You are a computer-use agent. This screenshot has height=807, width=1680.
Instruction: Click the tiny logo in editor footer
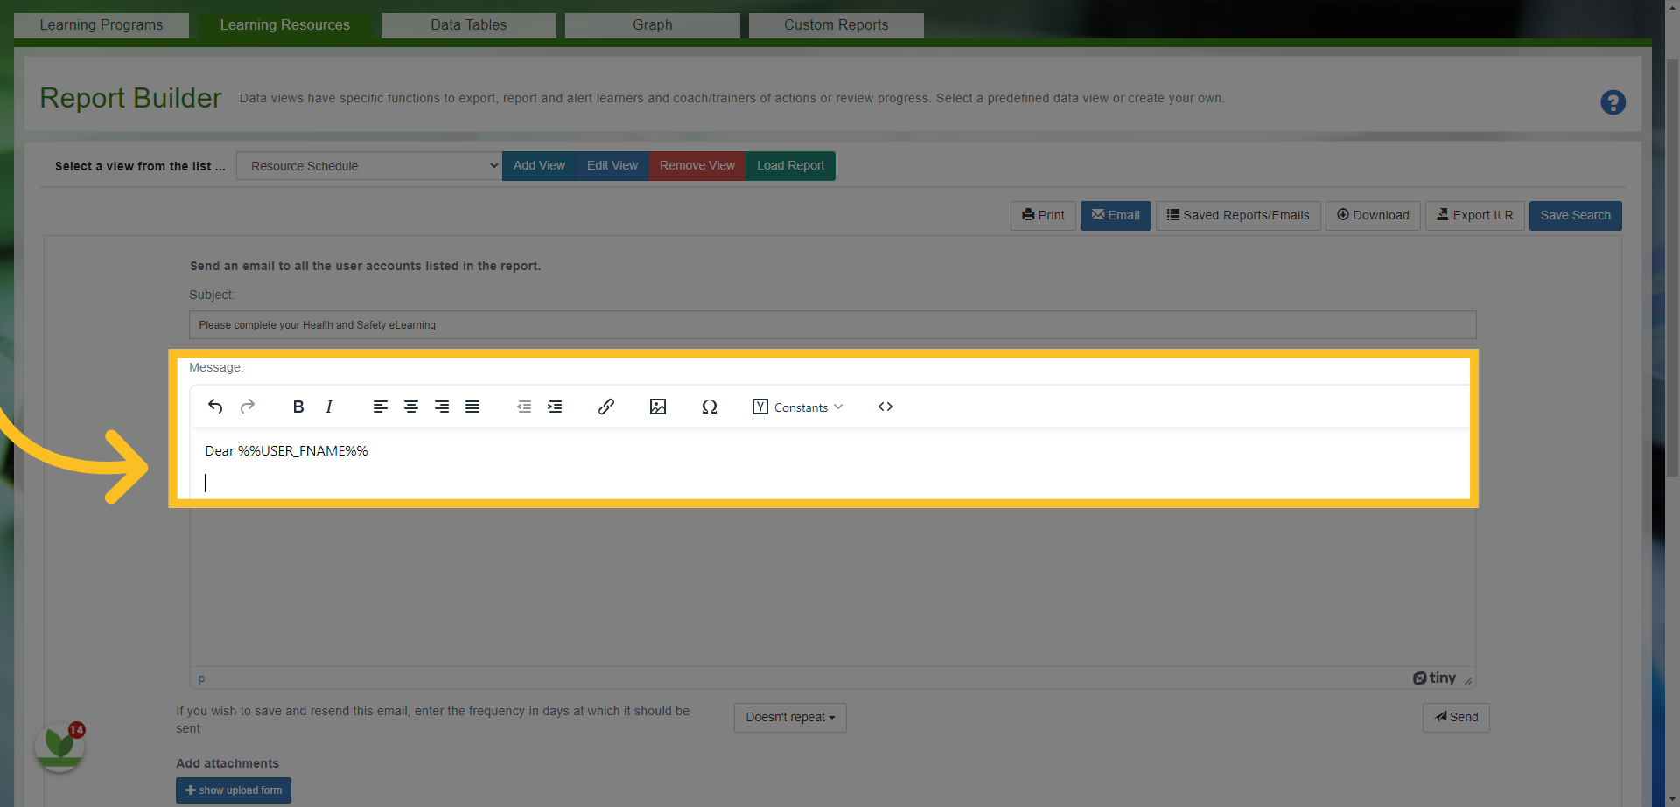tap(1434, 678)
